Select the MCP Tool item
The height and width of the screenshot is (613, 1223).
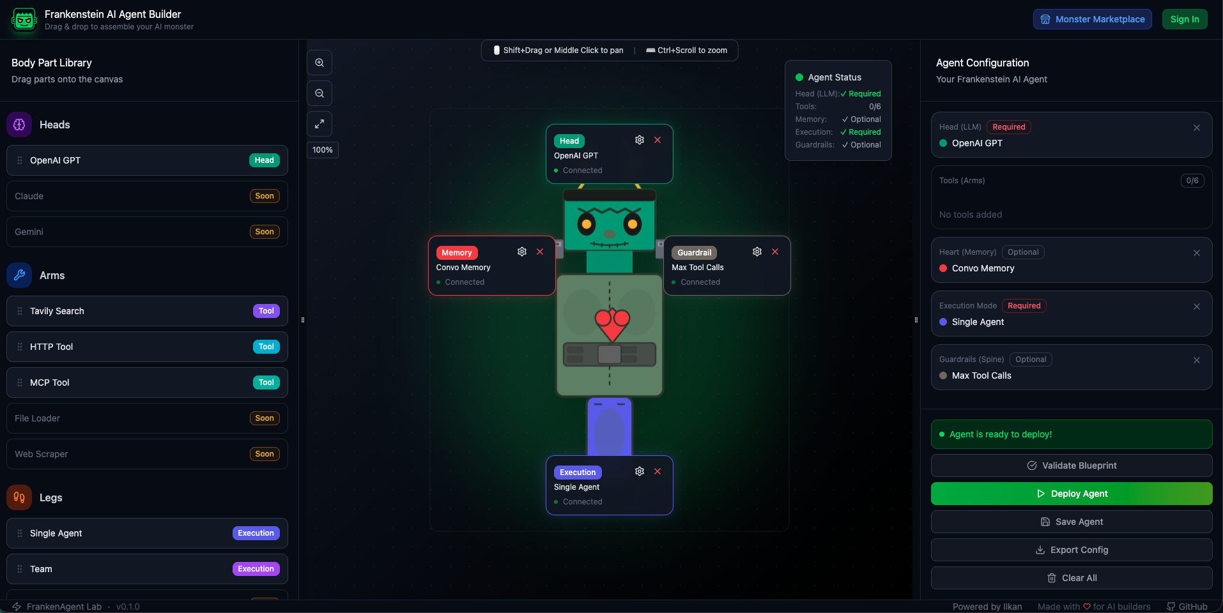(x=147, y=382)
